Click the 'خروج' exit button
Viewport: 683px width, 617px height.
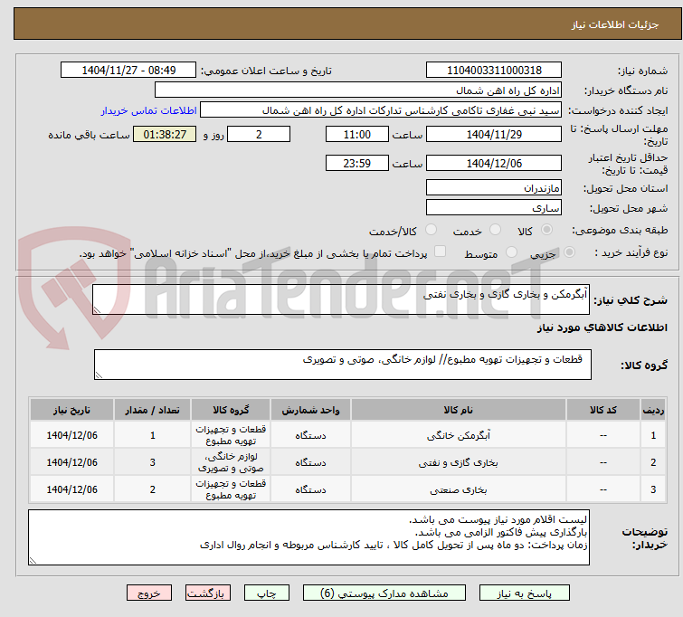click(x=149, y=593)
